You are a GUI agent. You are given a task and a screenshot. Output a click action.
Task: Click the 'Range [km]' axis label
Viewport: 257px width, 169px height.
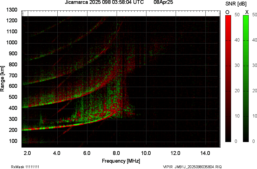(2, 78)
